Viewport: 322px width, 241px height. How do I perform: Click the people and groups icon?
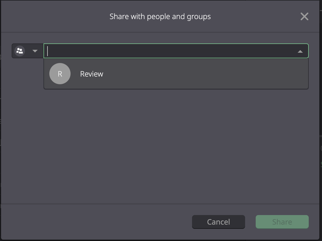click(x=20, y=51)
